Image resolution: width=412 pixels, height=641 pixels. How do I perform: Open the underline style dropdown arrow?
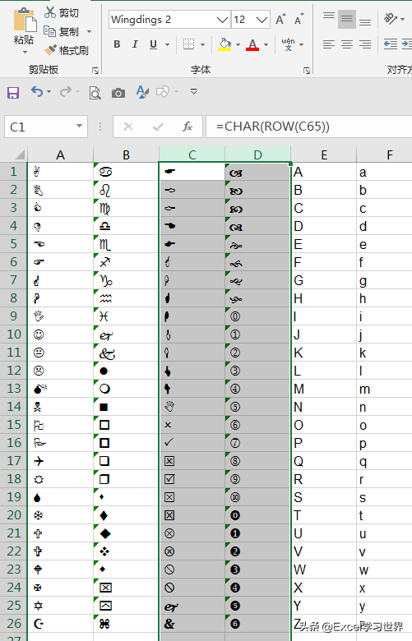point(167,44)
